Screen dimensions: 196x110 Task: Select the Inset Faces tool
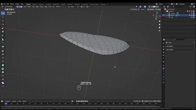point(3,51)
